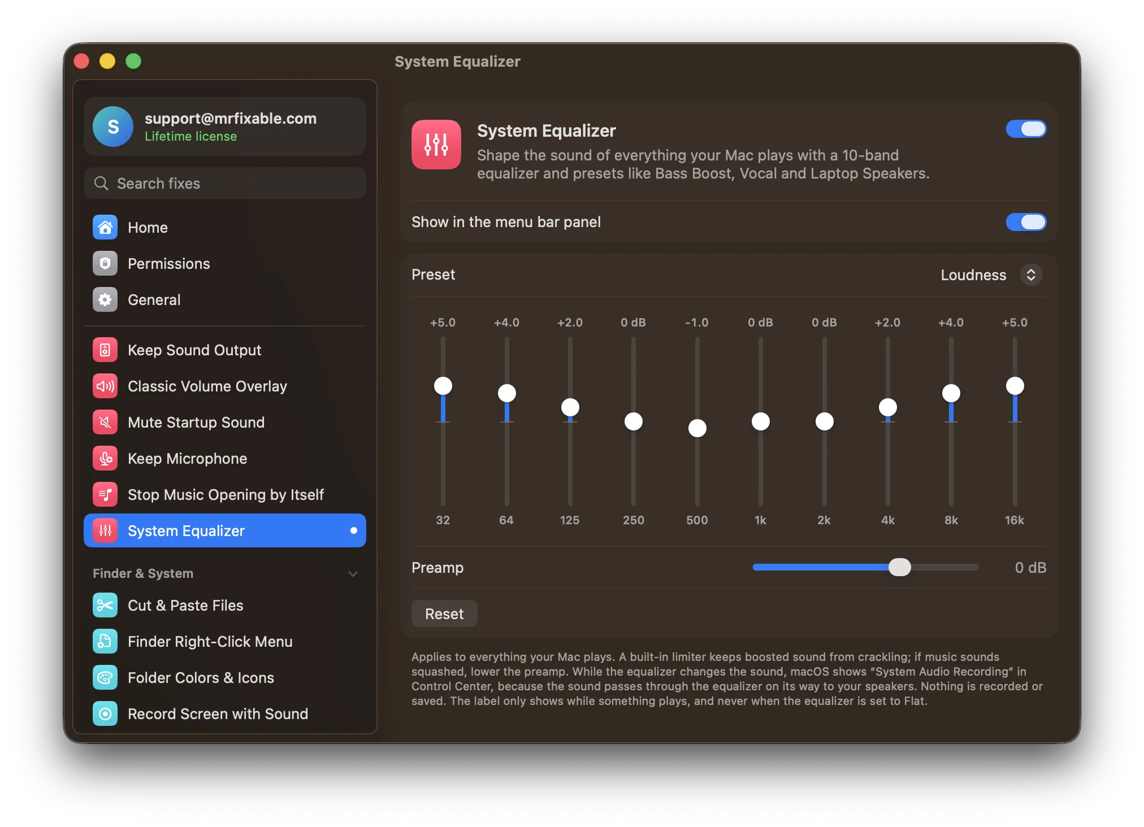This screenshot has height=827, width=1144.
Task: Select Classic Volume Overlay in sidebar
Action: (x=225, y=386)
